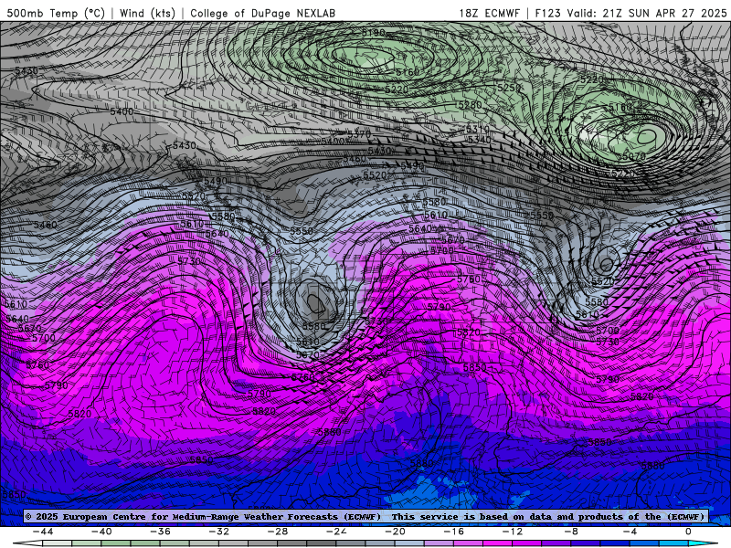Click the 5190 height contour label
Image resolution: width=731 pixels, height=548 pixels.
pyautogui.click(x=374, y=33)
